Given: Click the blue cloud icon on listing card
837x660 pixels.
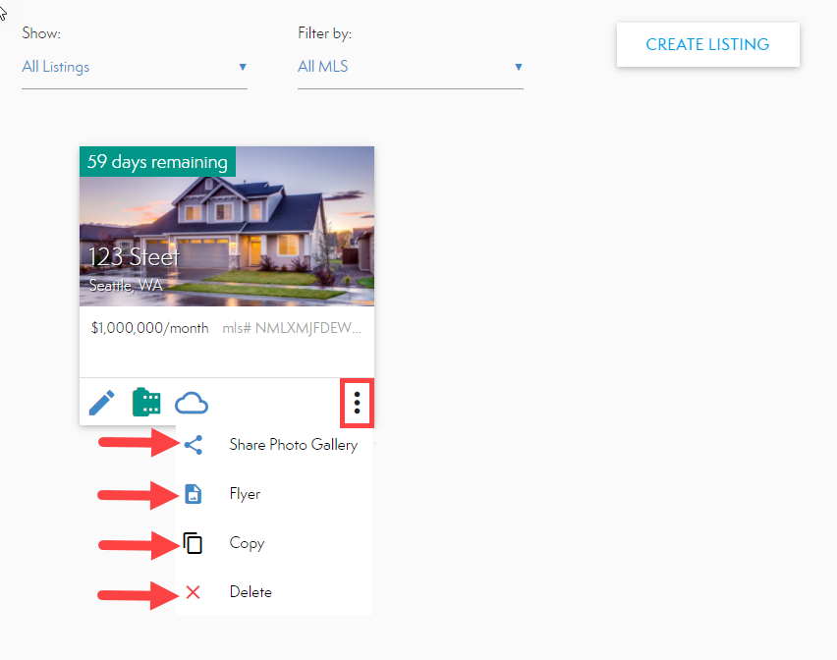Looking at the screenshot, I should (x=192, y=403).
